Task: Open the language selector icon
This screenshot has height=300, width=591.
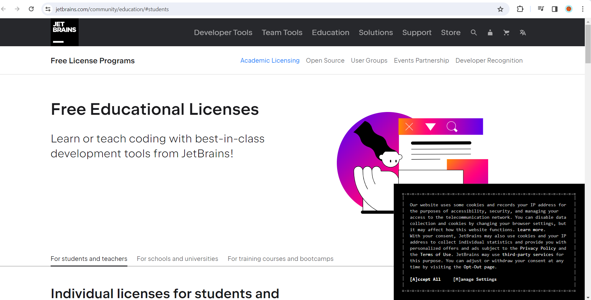Action: (x=523, y=33)
